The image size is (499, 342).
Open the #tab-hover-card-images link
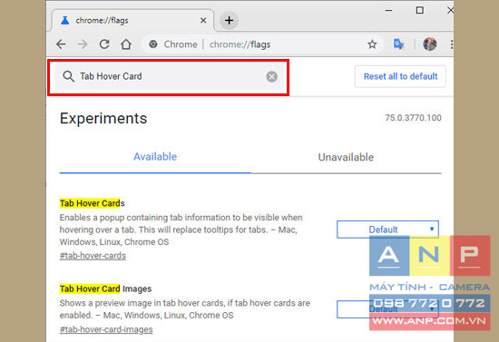pos(106,329)
